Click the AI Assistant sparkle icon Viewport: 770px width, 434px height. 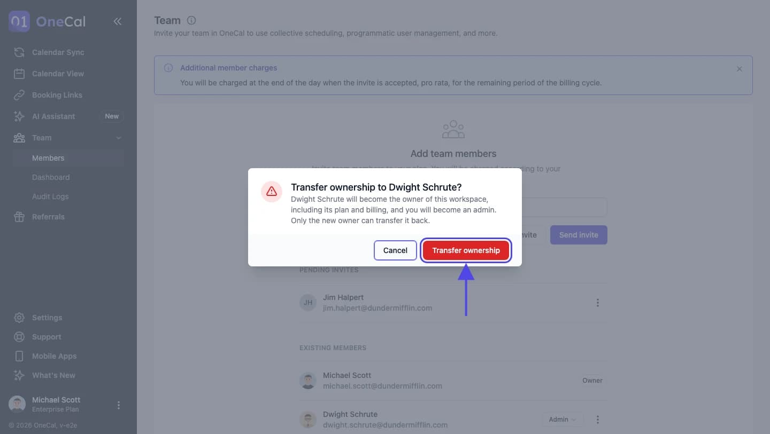tap(19, 116)
